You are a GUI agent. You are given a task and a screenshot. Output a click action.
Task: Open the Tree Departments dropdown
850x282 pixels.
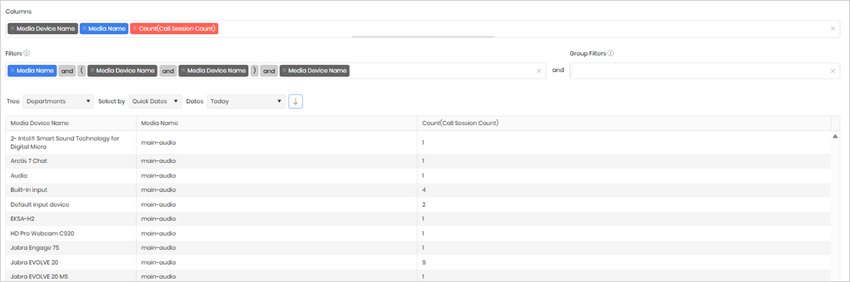[59, 101]
